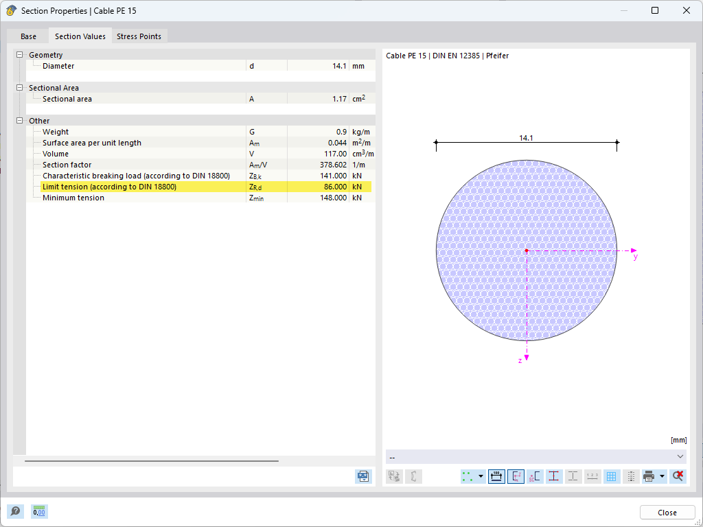
Task: Collapse the Sectional Area group
Action: pos(19,88)
